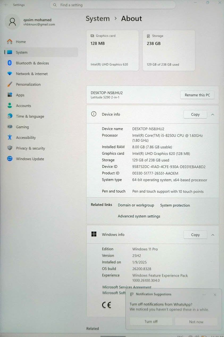The height and width of the screenshot is (337, 224).
Task: Collapse the Windows info section chevron
Action: click(x=213, y=235)
